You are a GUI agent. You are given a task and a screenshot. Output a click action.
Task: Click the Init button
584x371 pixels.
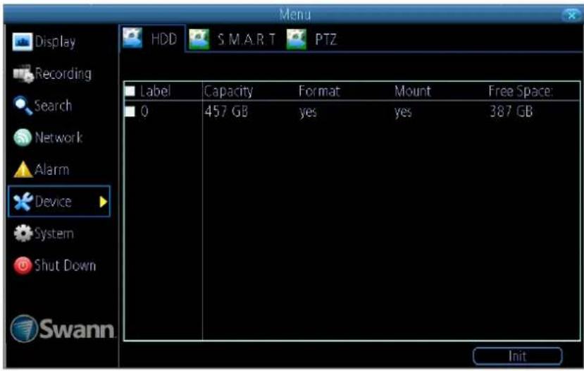(517, 356)
